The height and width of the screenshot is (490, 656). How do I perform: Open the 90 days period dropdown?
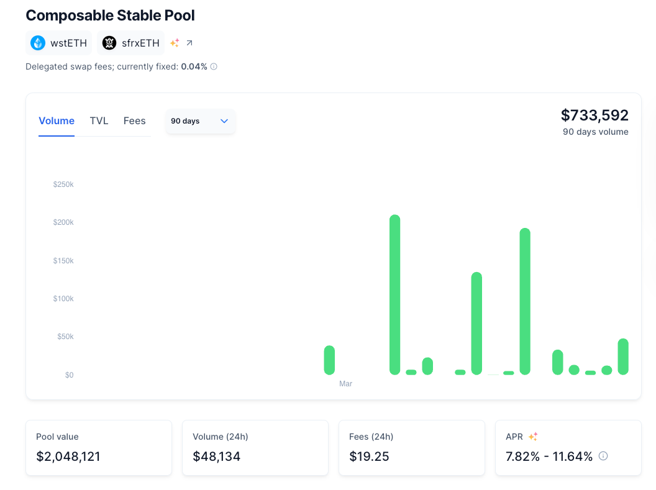click(200, 121)
